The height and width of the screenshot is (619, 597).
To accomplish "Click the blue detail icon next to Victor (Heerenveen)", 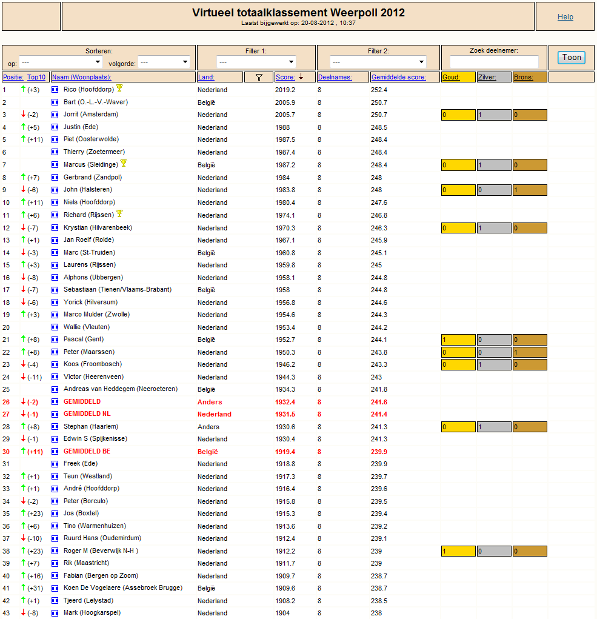I will pos(55,377).
